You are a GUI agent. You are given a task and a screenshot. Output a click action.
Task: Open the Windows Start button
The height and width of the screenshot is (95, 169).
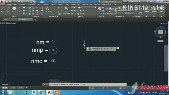point(3,93)
